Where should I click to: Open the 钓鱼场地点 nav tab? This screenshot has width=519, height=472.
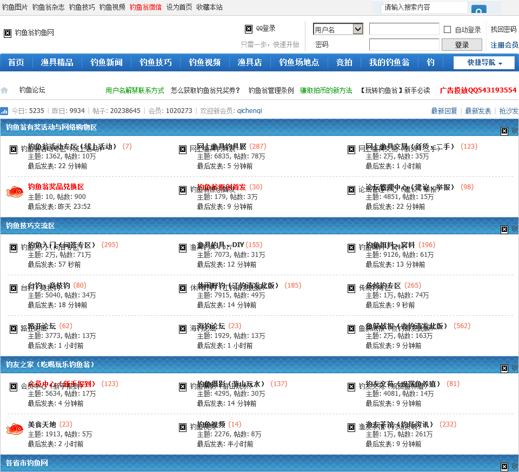pos(299,63)
